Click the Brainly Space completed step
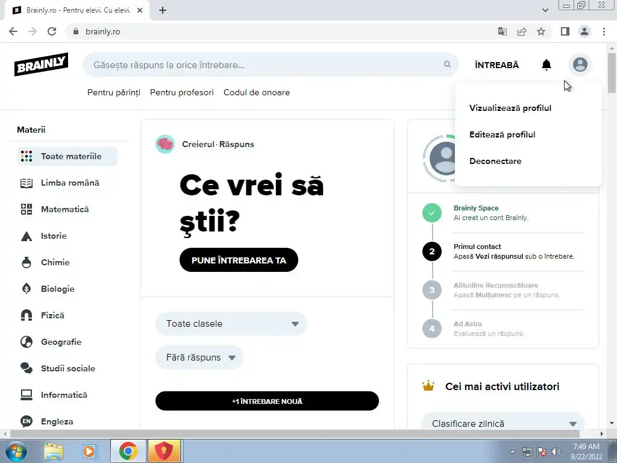 click(431, 213)
